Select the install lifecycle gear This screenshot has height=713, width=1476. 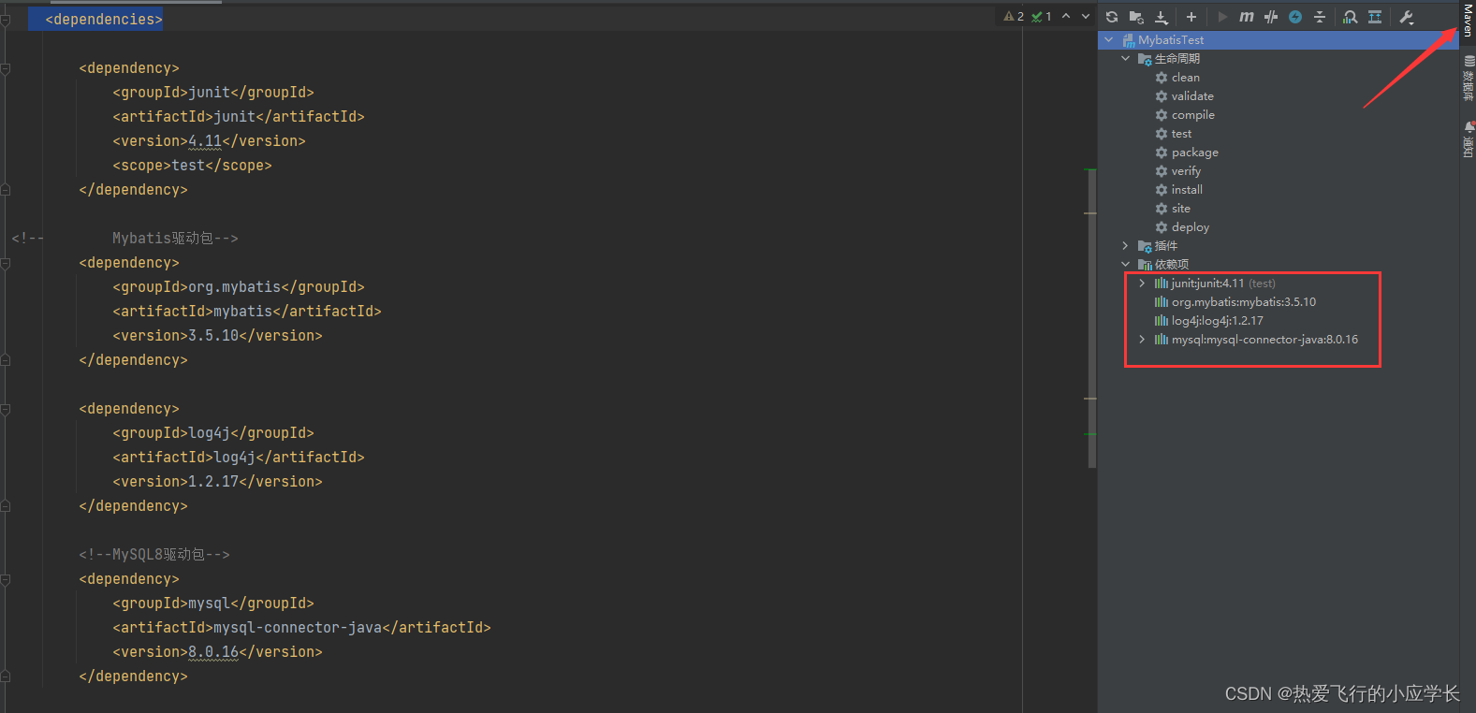(x=1162, y=190)
